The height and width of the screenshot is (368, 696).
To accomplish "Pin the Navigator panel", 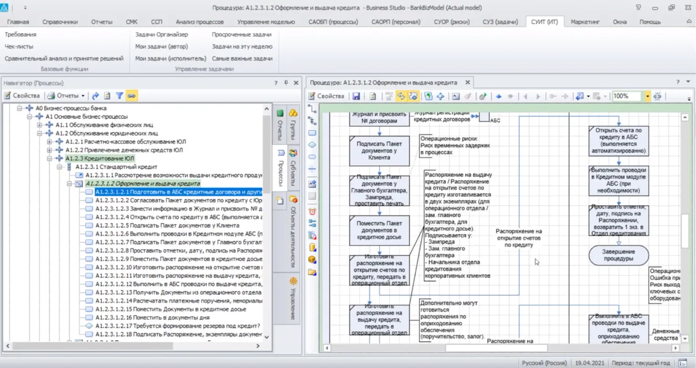I will pos(286,83).
